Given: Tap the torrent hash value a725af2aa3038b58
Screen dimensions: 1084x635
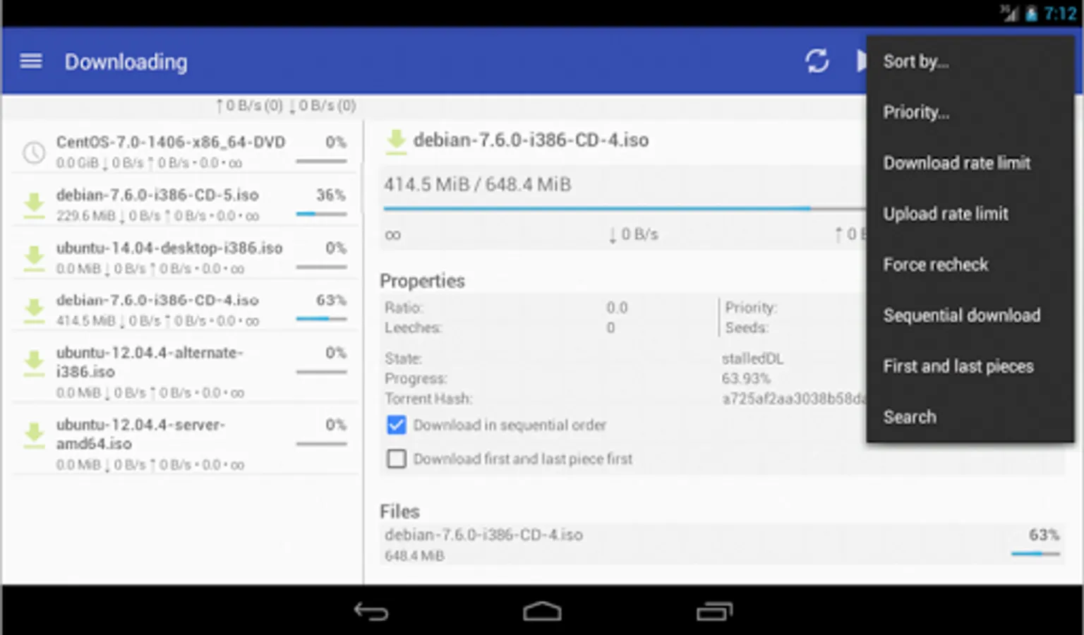Looking at the screenshot, I should pos(794,399).
